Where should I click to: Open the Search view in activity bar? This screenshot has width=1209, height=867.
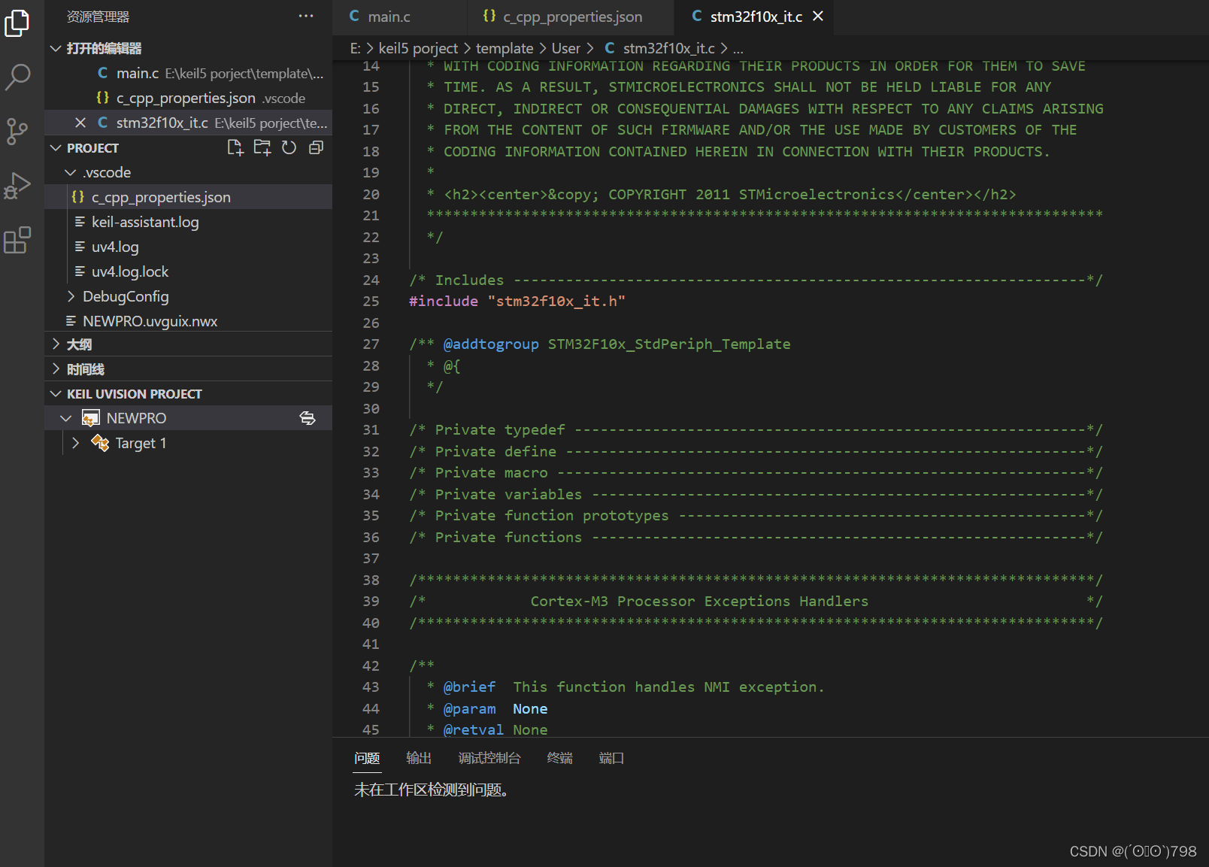click(x=18, y=77)
